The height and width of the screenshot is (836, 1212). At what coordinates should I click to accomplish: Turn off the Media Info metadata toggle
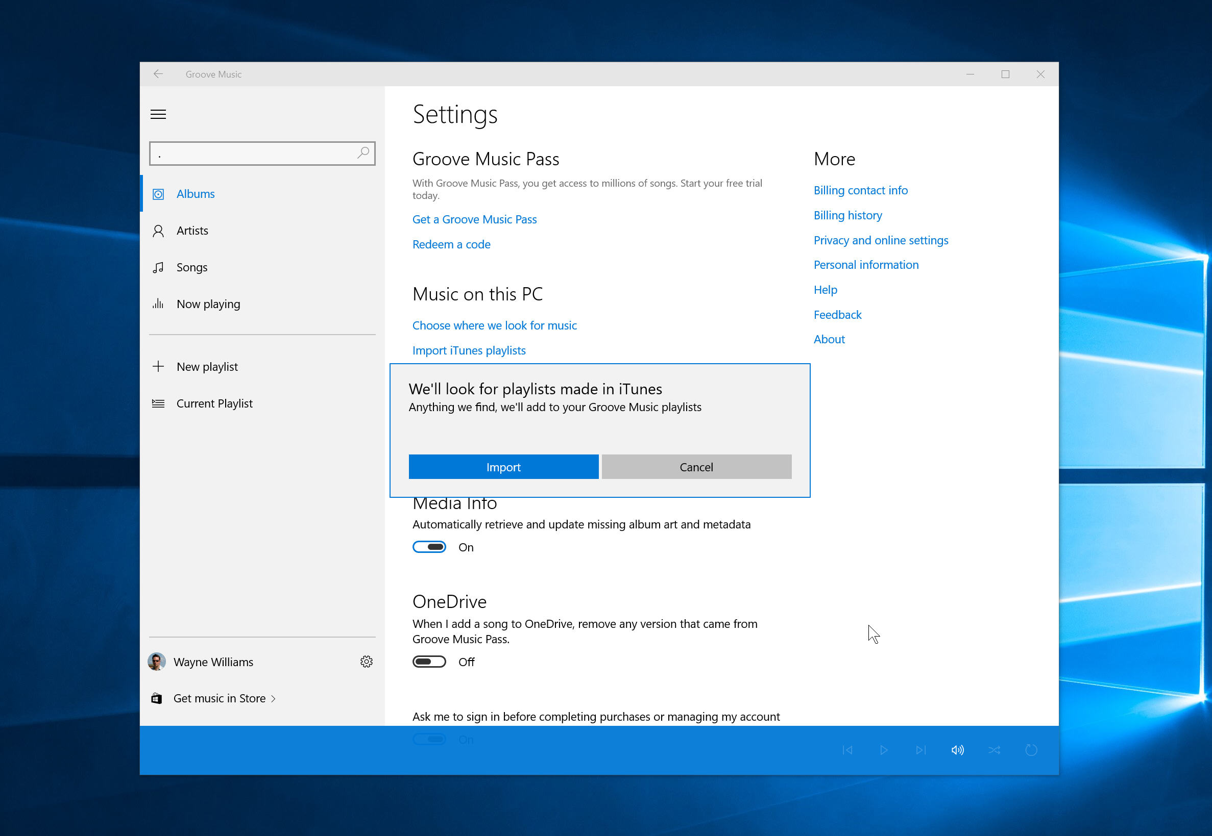tap(429, 547)
